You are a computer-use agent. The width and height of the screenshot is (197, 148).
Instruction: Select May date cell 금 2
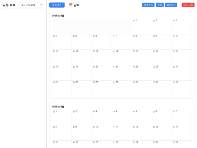click(x=162, y=26)
